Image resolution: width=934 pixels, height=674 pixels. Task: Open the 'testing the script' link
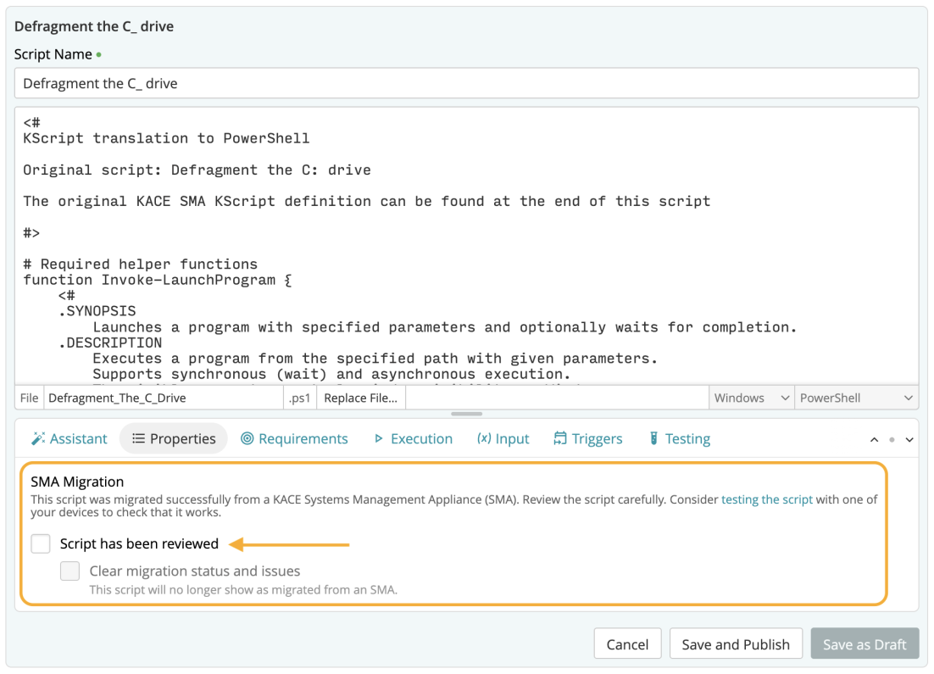click(x=766, y=499)
